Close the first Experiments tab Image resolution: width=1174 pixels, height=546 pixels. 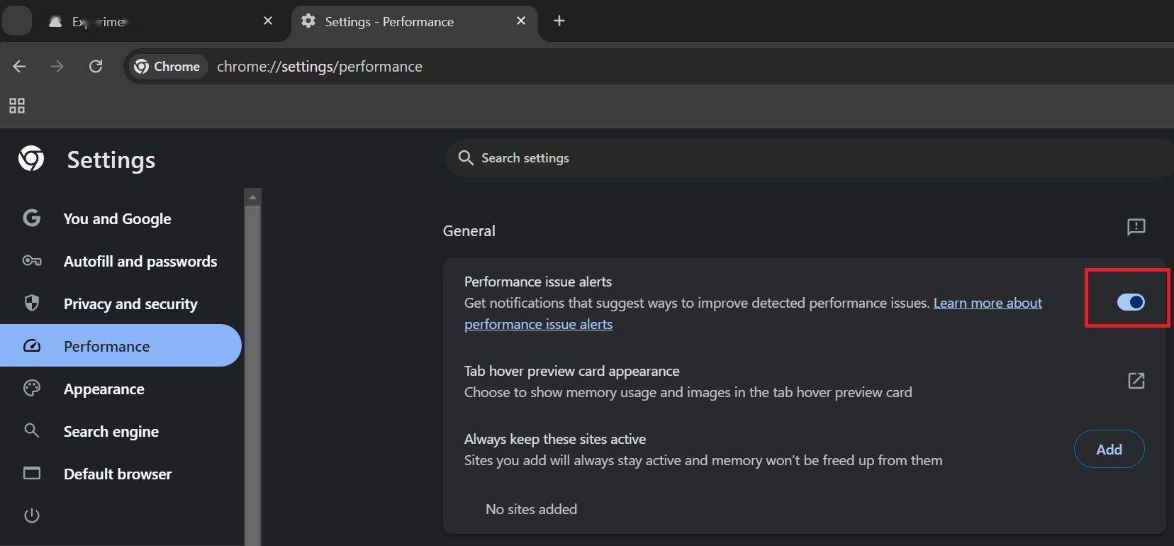(x=268, y=21)
